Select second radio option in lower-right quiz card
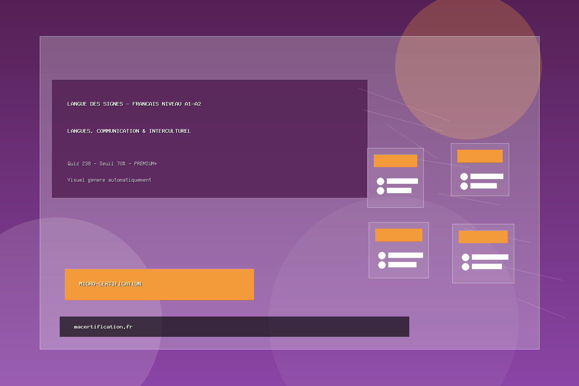 pos(465,267)
